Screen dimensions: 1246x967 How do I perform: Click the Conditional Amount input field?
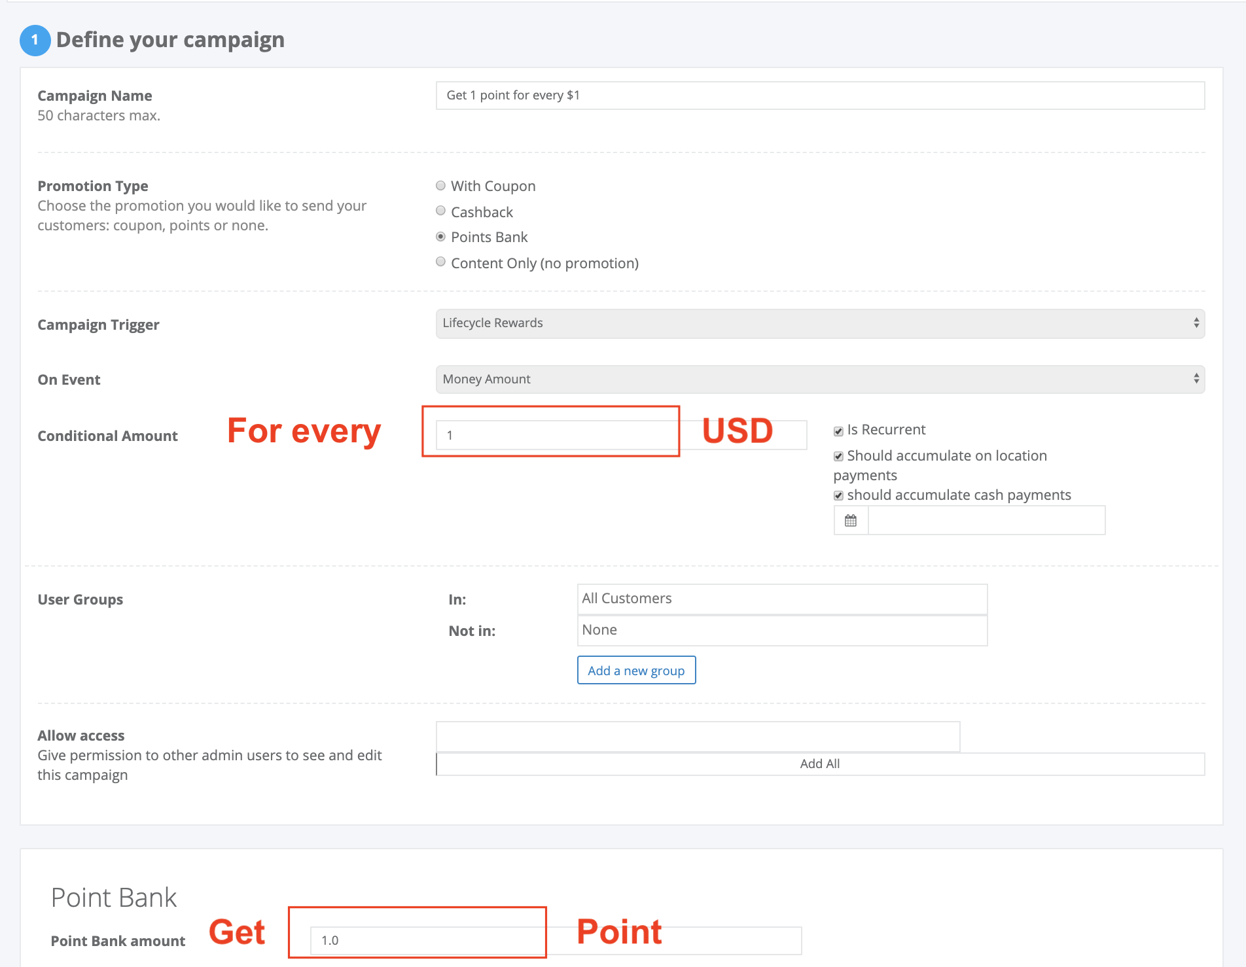621,435
